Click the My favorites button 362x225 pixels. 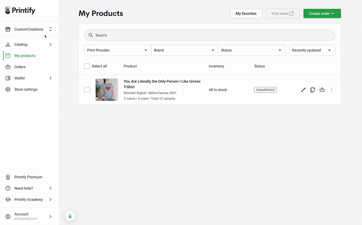click(246, 14)
